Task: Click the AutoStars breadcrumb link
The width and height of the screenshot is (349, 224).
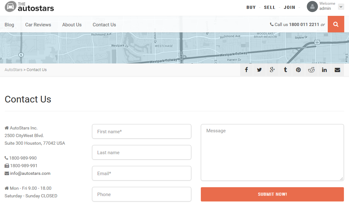Action: coord(13,70)
